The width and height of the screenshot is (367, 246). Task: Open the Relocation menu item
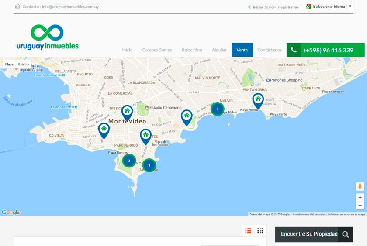[x=192, y=50]
